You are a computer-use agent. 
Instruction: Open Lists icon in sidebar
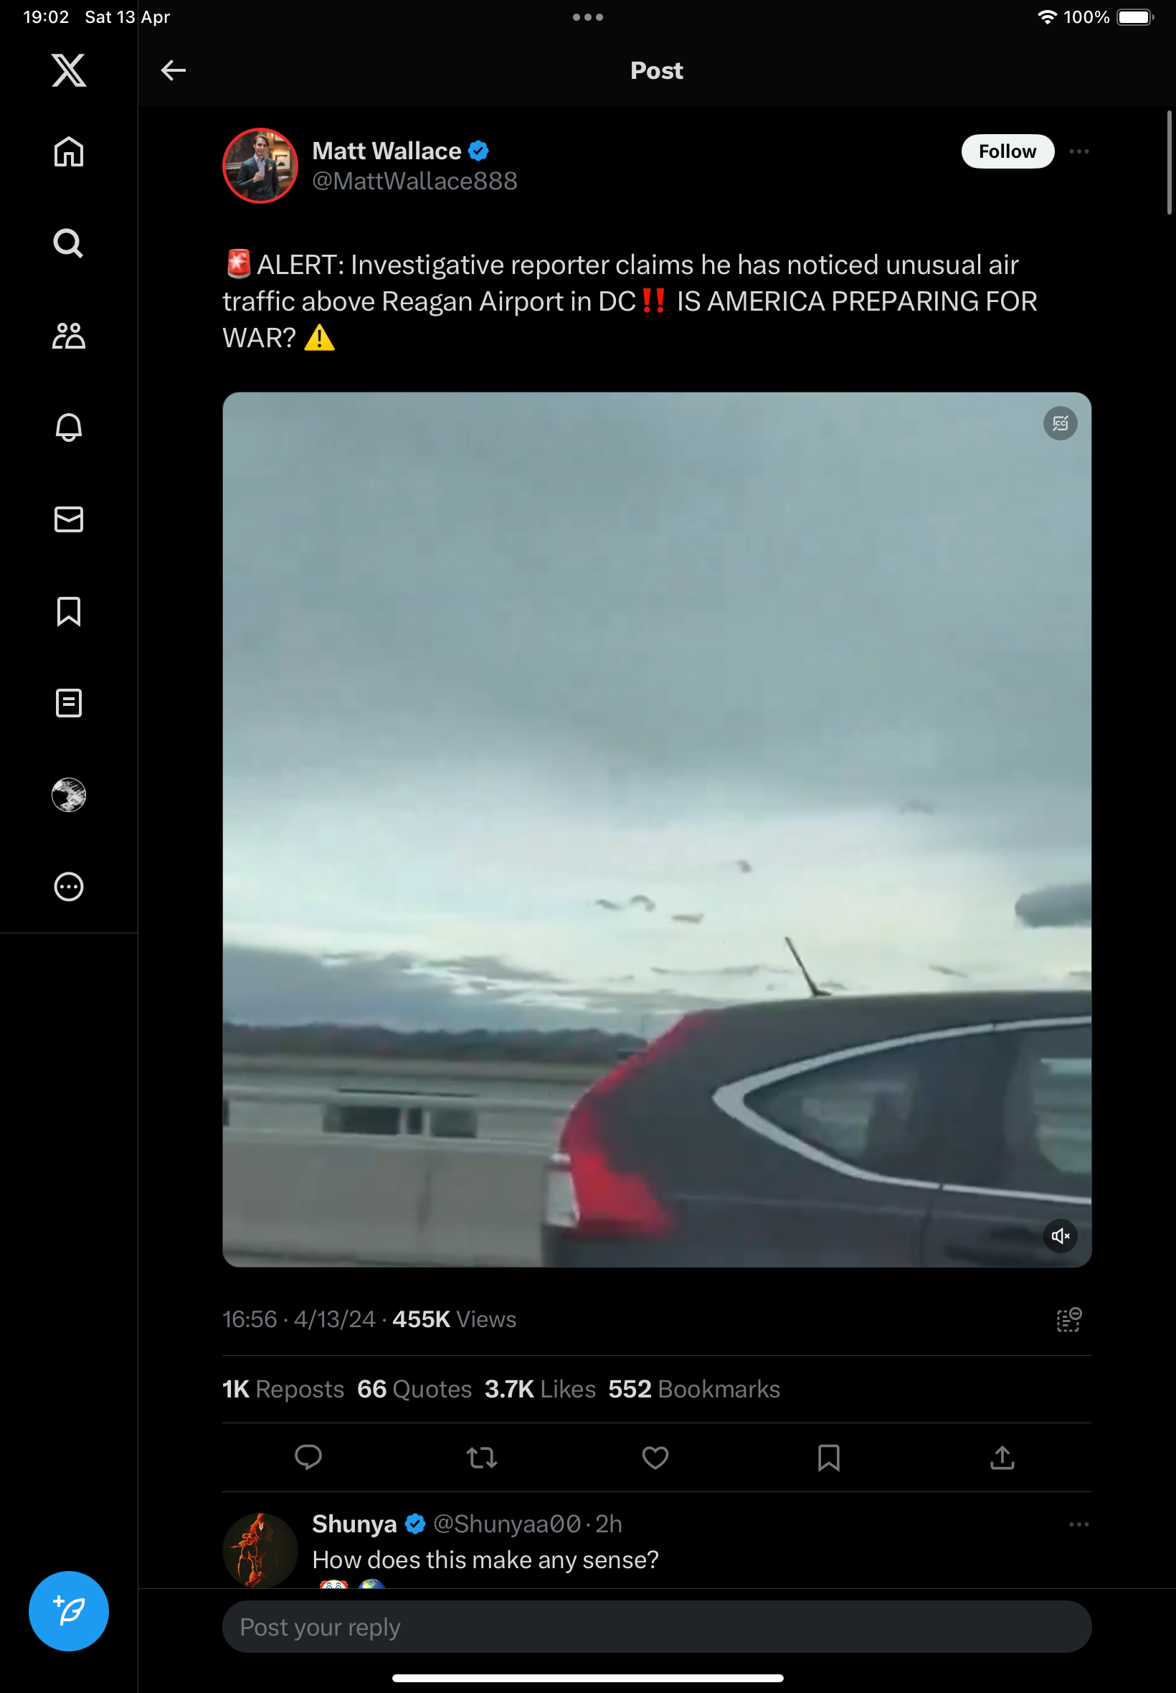click(69, 703)
